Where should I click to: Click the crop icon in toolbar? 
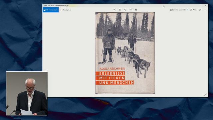tap(136, 10)
